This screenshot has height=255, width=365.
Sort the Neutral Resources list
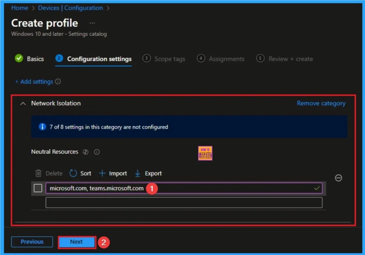coord(80,173)
